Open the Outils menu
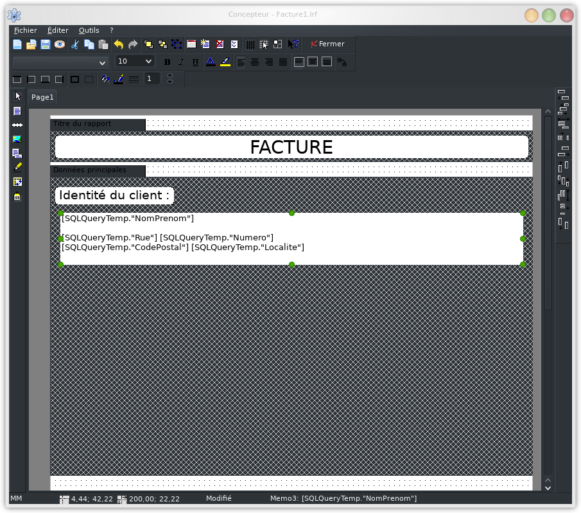 coord(89,30)
